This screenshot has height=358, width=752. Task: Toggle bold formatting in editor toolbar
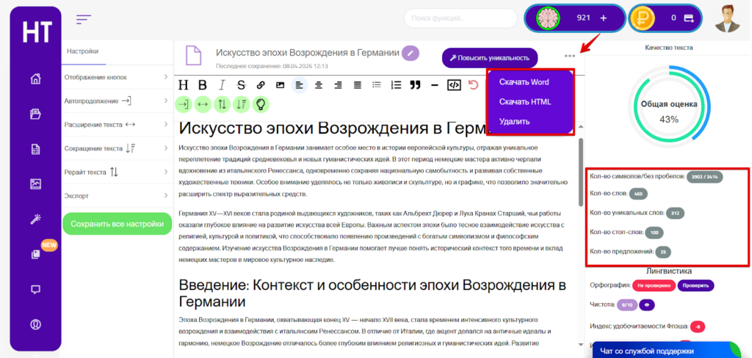coord(203,85)
